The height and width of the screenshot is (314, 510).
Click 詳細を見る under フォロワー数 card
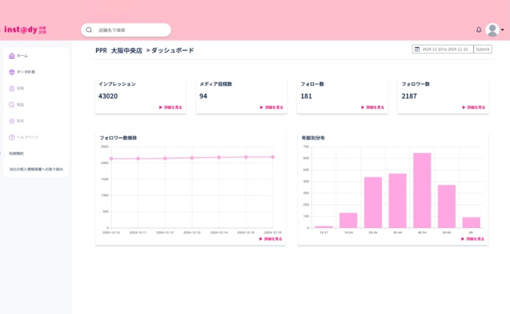[473, 107]
